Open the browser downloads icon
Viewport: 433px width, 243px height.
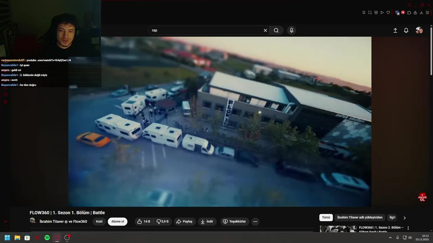[421, 12]
